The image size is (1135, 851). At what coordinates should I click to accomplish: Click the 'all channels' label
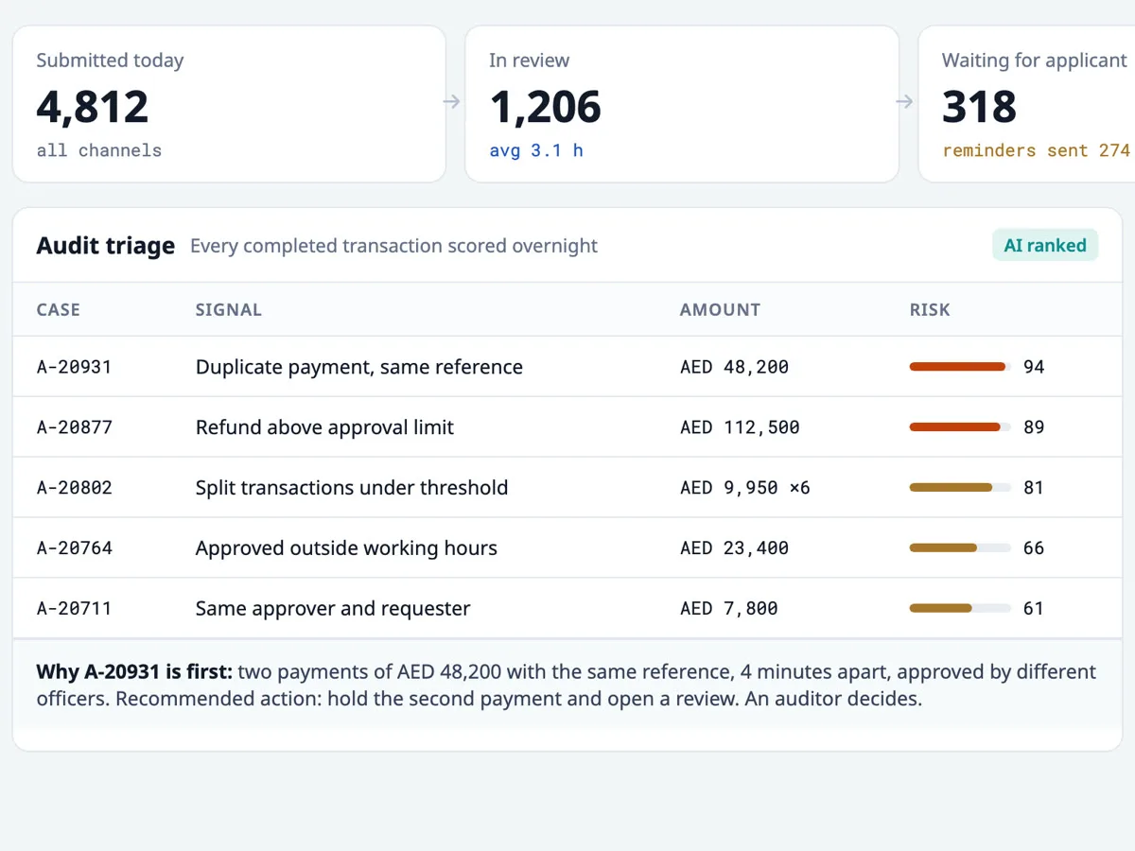point(99,150)
